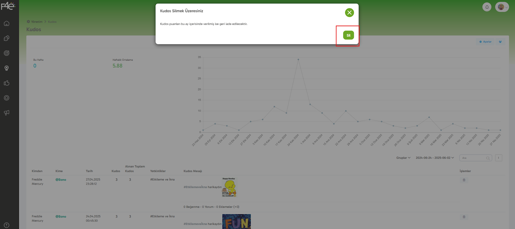Expand the user avatar profile menu
The image size is (515, 229).
click(502, 7)
